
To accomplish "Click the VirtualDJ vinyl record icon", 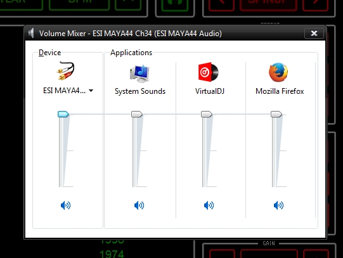I will (x=209, y=72).
